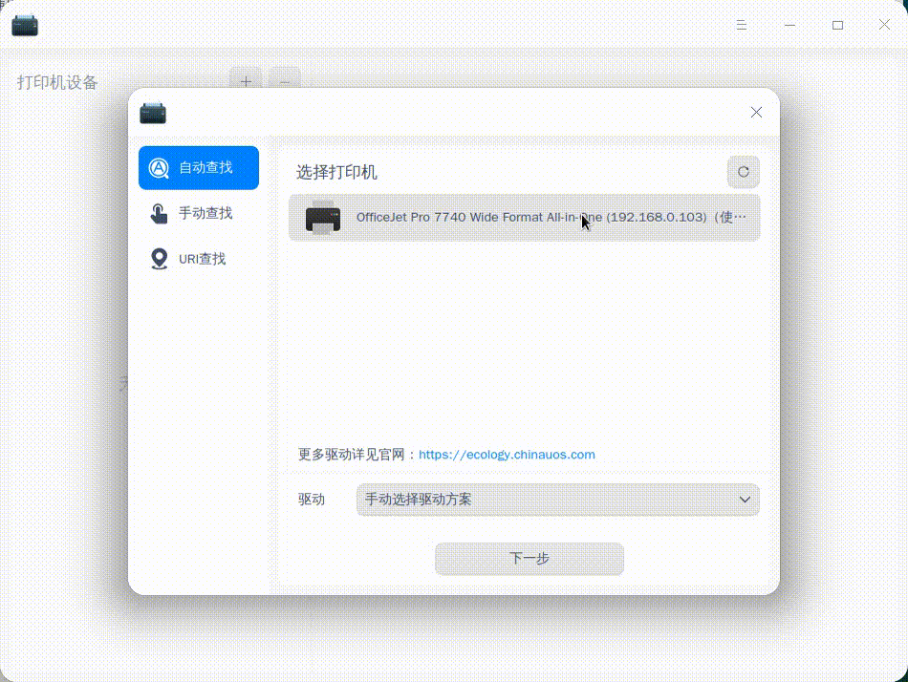Close the add printer dialog with X
The image size is (908, 682).
tap(756, 112)
